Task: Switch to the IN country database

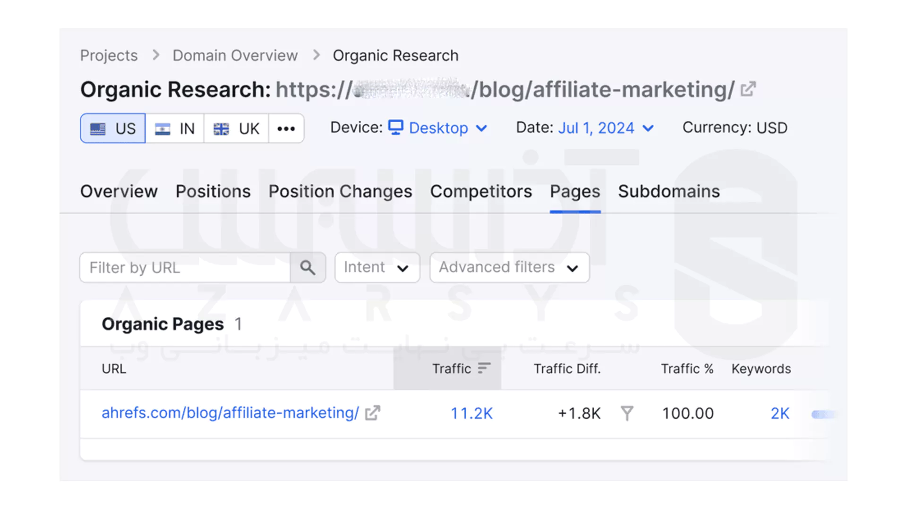Action: 175,128
